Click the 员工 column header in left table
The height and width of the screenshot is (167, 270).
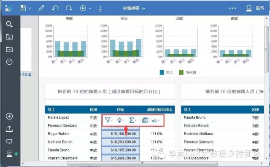(51, 109)
